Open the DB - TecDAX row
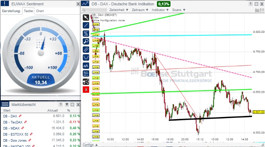The image size is (265, 147). 41,122
